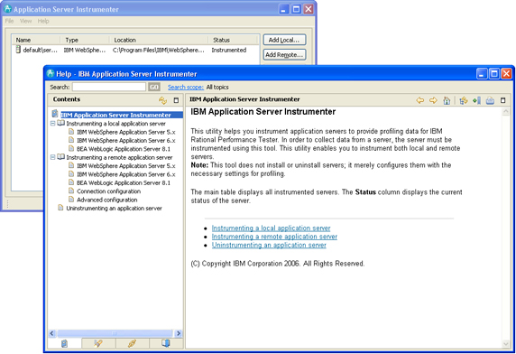The width and height of the screenshot is (516, 354).
Task: Follow Uninstrumenting an application server link
Action: pos(269,246)
